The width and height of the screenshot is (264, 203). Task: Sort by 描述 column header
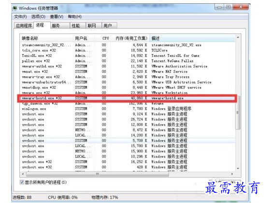(x=192, y=38)
